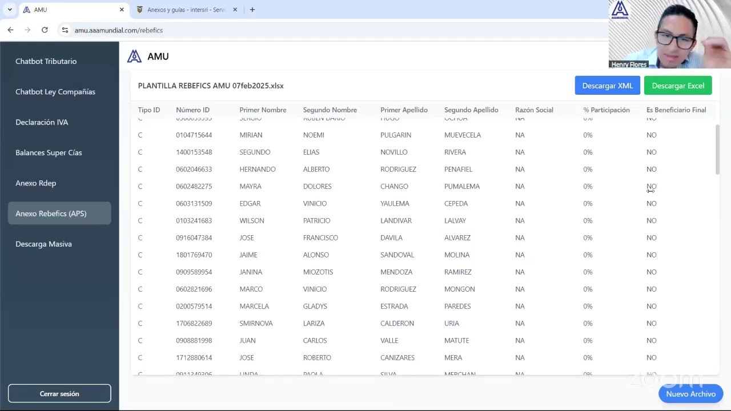
Task: Open Declaración IVA in sidebar
Action: [42, 122]
